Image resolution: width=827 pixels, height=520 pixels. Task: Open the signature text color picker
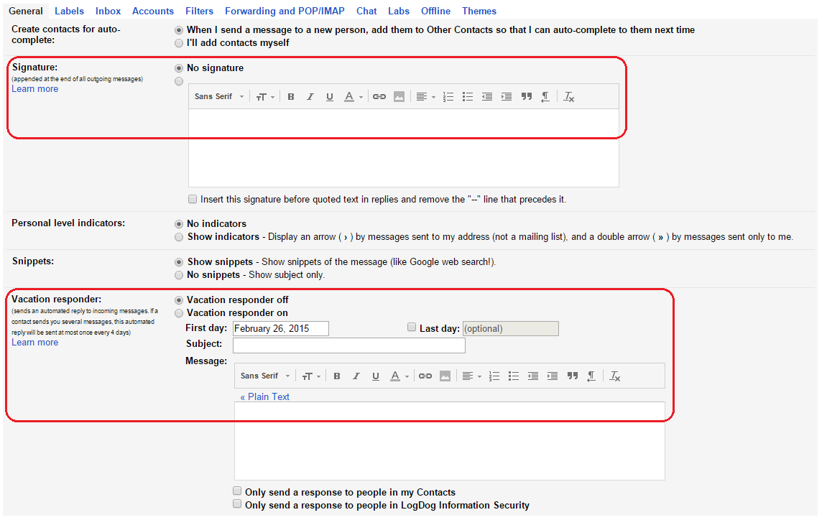click(x=354, y=96)
